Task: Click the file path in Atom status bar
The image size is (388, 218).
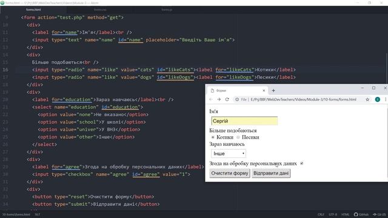Action: click(16, 214)
